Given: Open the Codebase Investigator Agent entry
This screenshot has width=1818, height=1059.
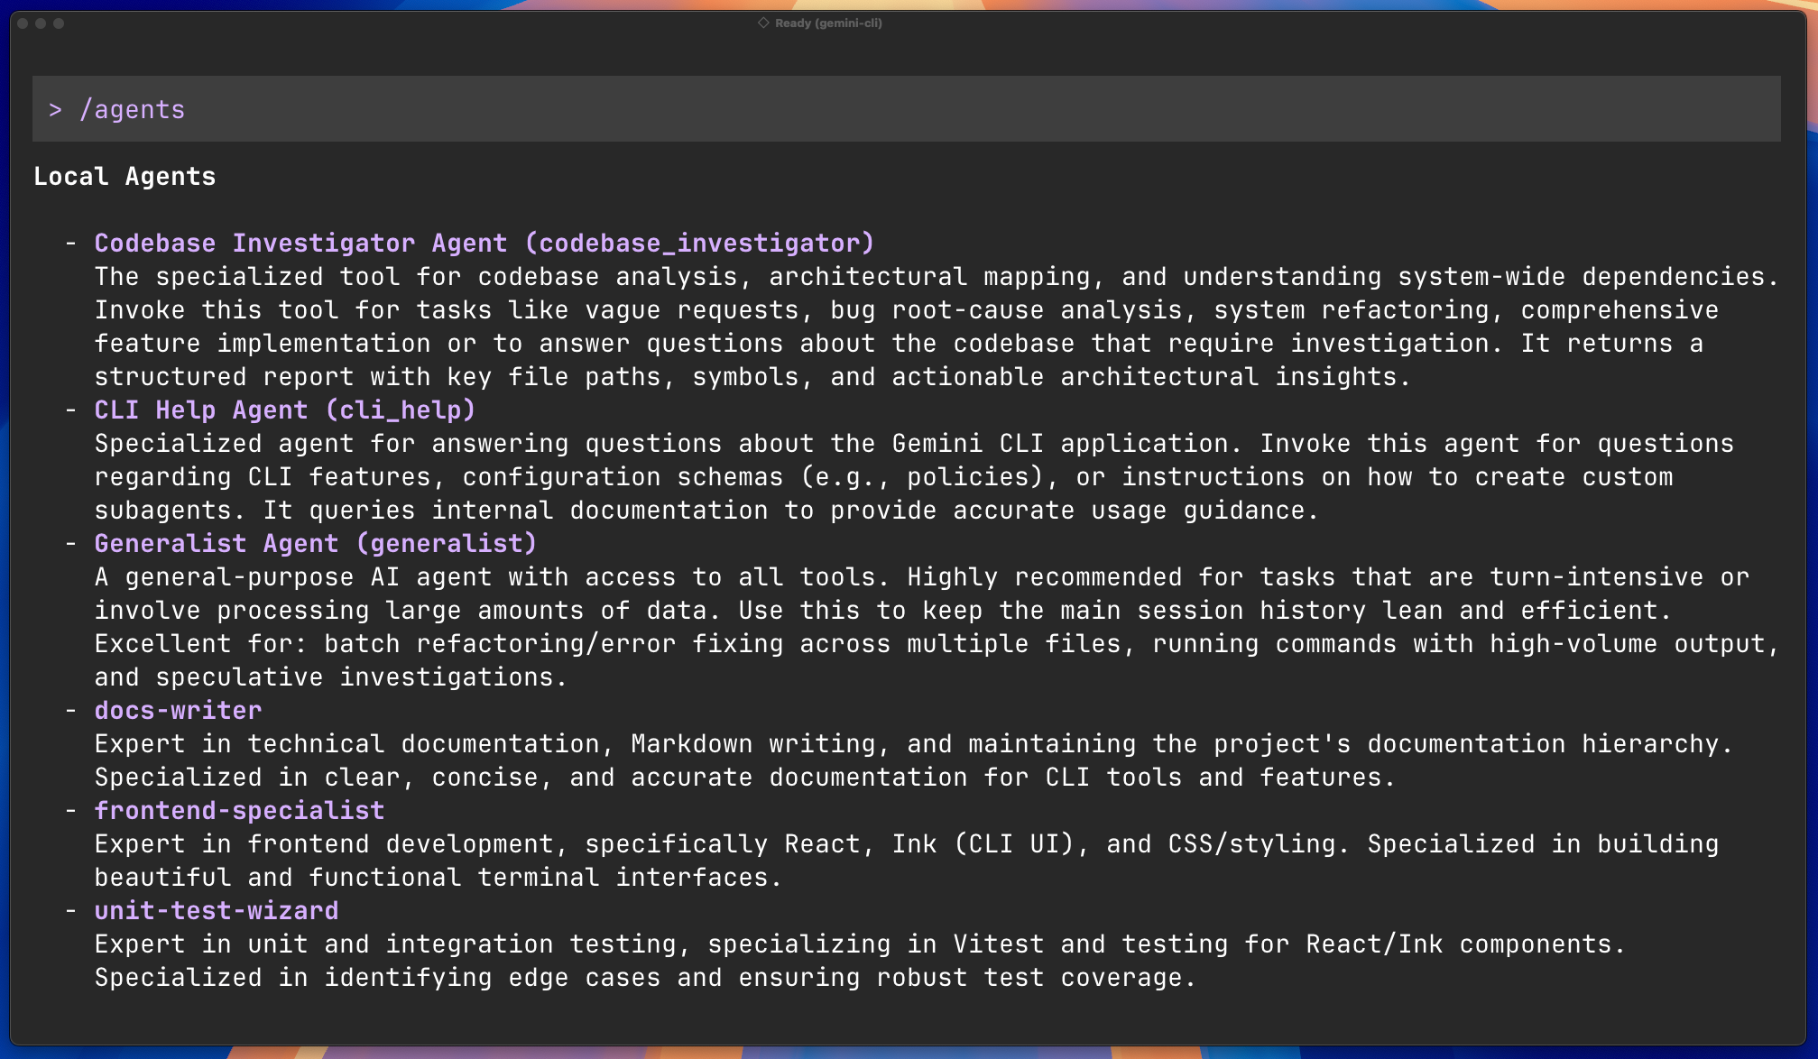Looking at the screenshot, I should [x=484, y=242].
